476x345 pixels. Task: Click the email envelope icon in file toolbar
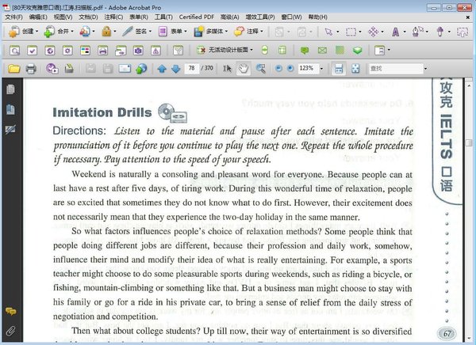coord(125,69)
